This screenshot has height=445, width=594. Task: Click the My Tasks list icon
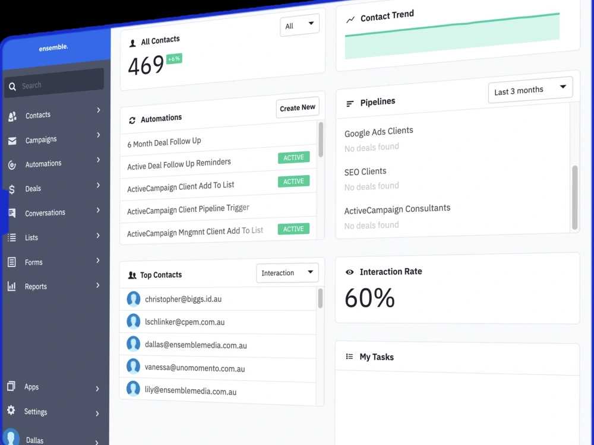(349, 357)
